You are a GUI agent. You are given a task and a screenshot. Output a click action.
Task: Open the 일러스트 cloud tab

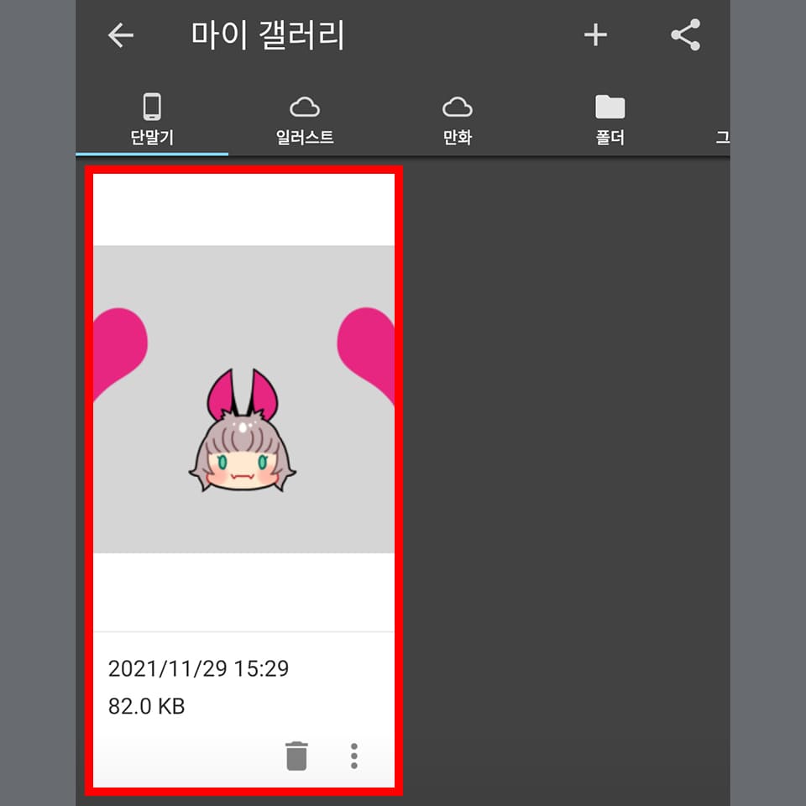[x=305, y=119]
